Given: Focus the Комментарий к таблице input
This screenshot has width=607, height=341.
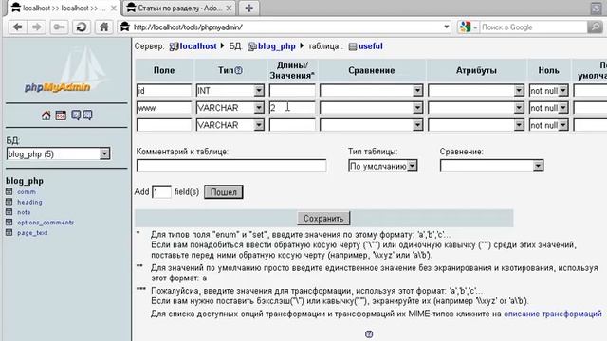Looking at the screenshot, I should pos(231,166).
